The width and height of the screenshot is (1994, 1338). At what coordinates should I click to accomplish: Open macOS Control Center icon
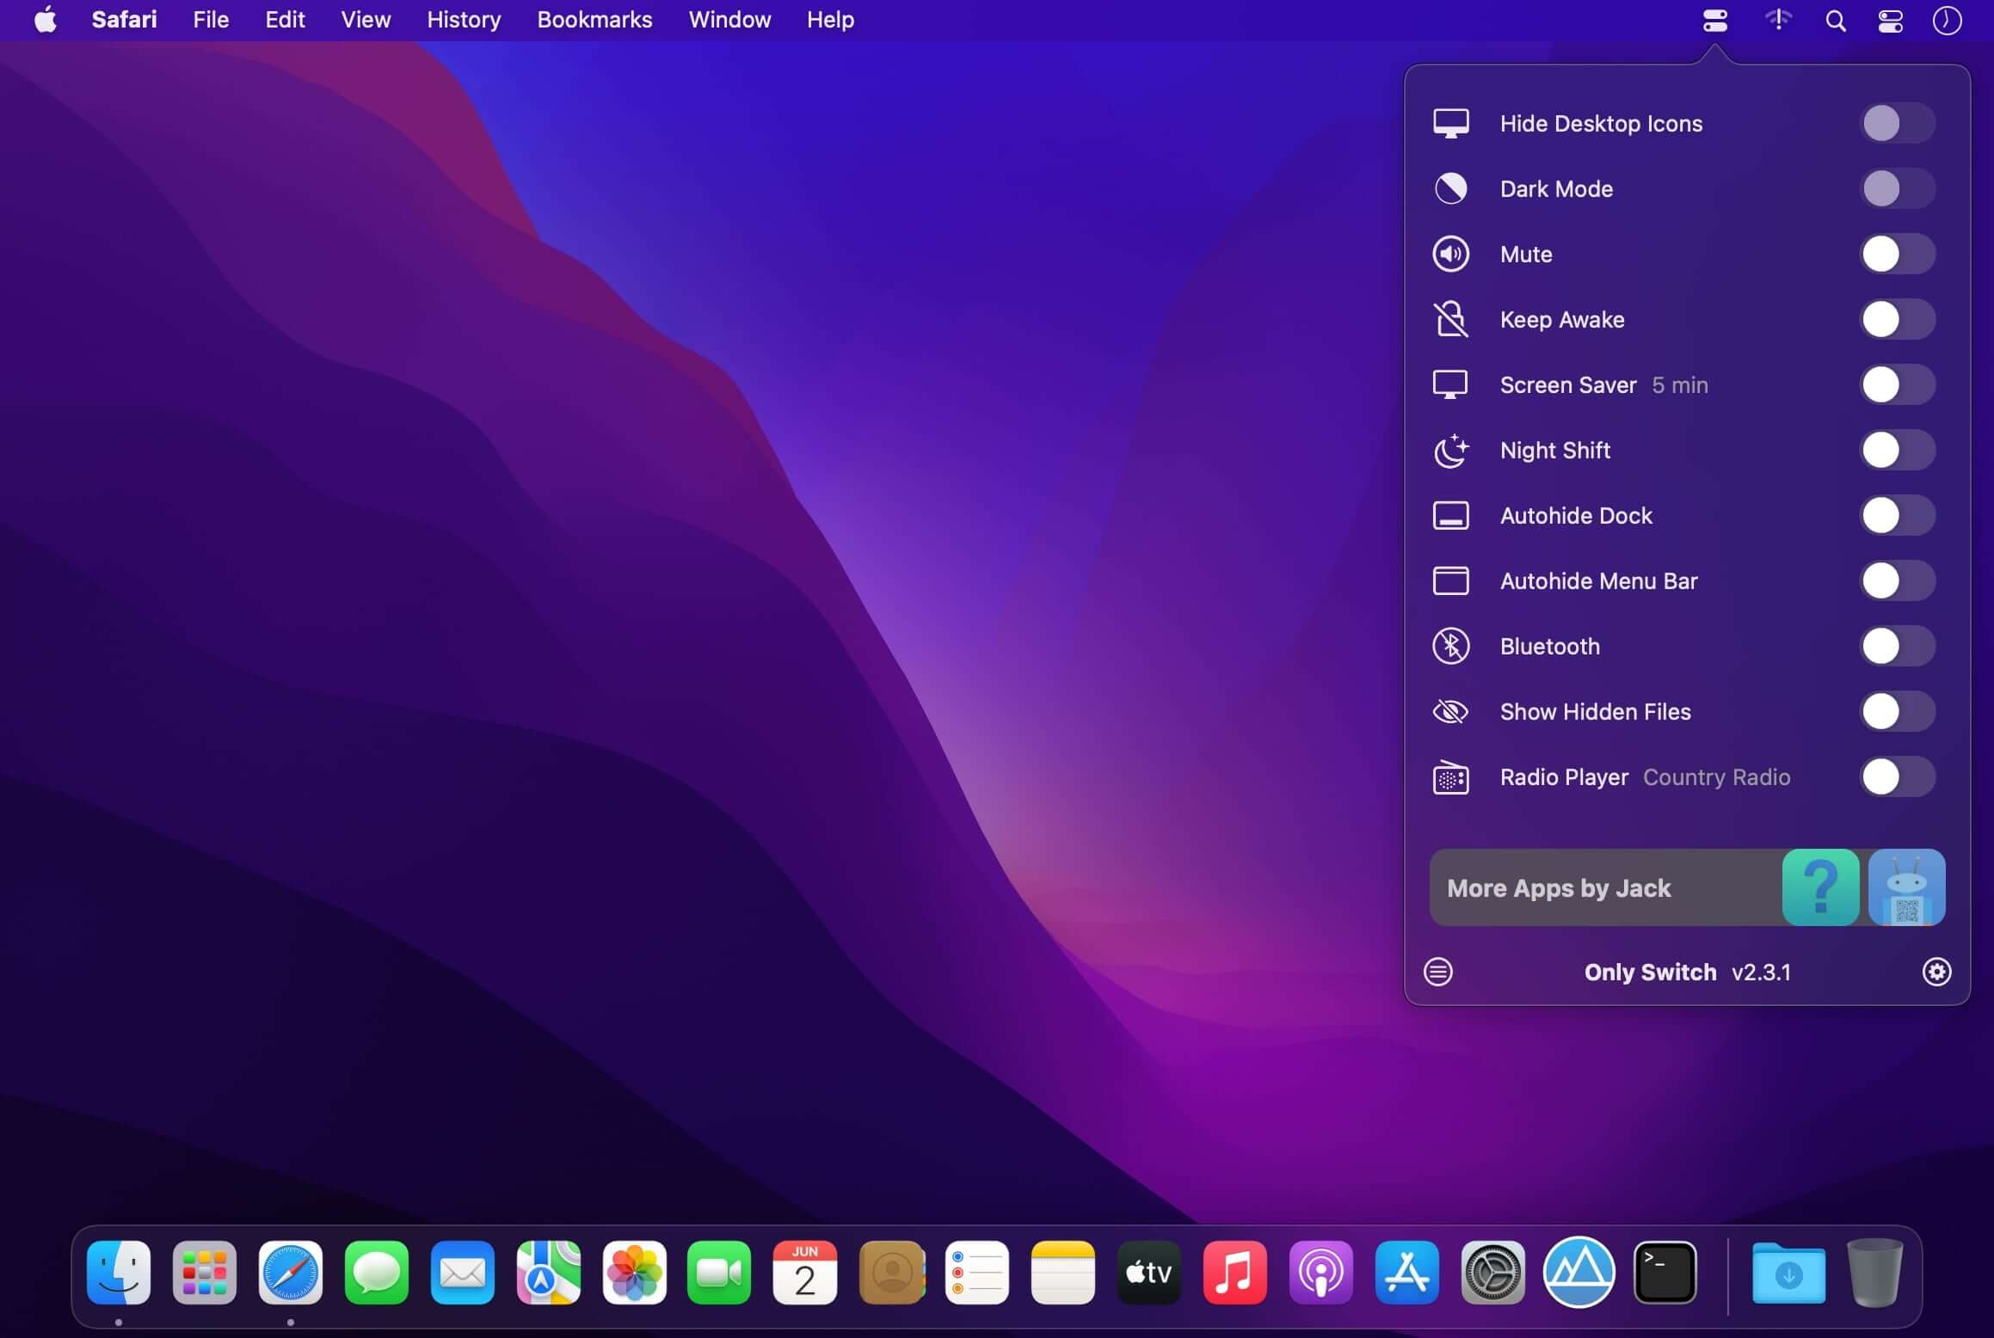[1890, 21]
